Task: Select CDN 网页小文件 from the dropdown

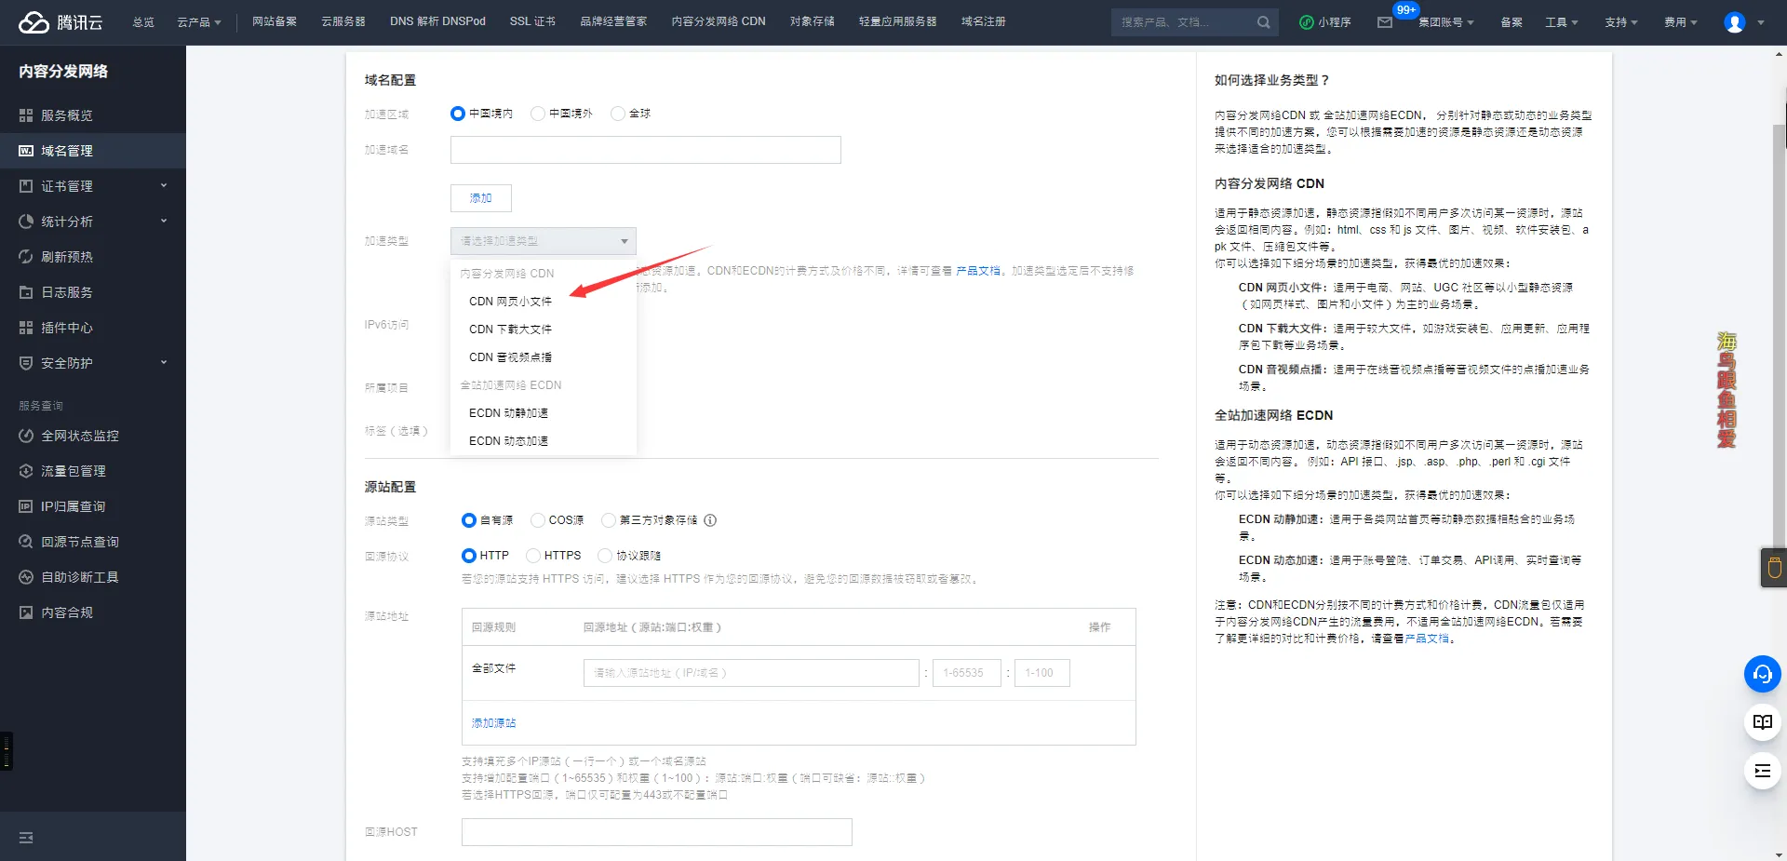Action: 510,301
